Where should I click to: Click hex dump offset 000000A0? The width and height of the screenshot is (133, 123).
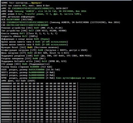coord(6,111)
